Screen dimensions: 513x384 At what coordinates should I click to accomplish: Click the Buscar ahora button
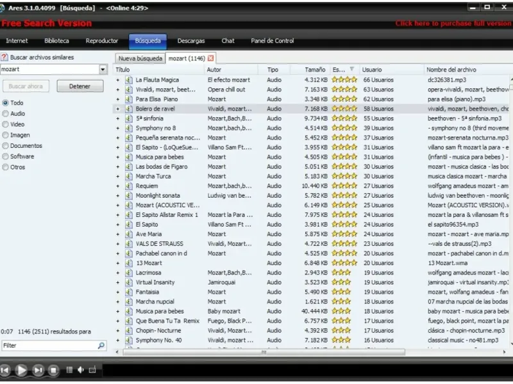coord(26,86)
